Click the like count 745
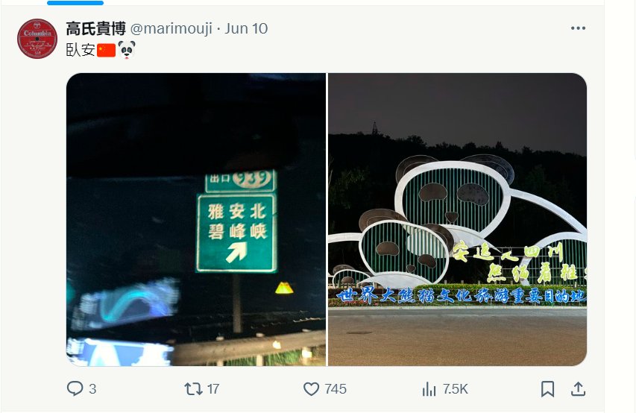636x413 pixels. pos(336,389)
